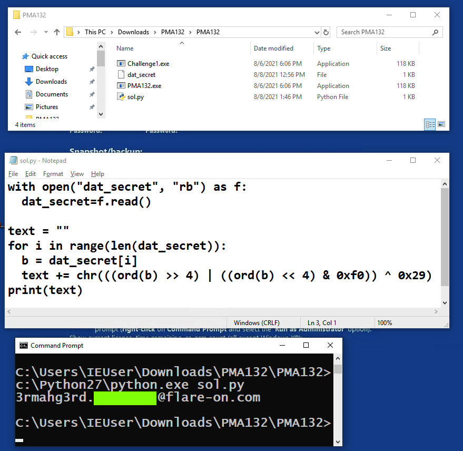Click Command Prompt scrollbar thumb
The image size is (463, 451).
(338, 369)
